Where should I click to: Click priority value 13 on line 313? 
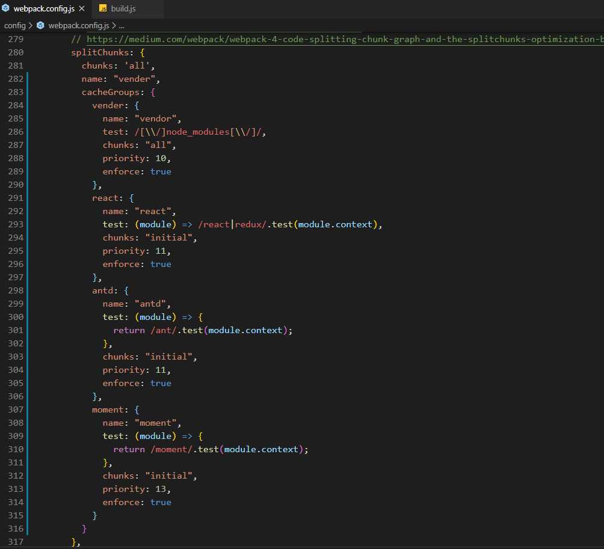161,489
